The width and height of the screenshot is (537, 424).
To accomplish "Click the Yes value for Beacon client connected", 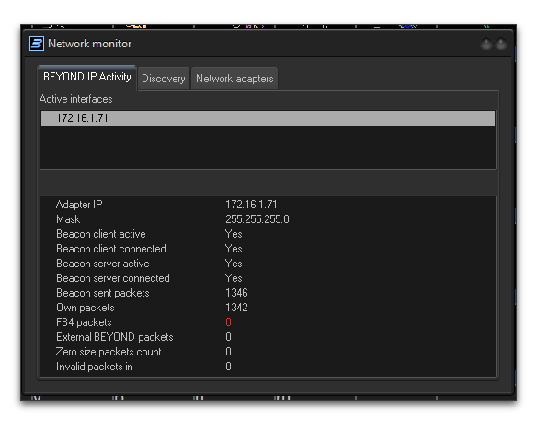I will point(234,249).
